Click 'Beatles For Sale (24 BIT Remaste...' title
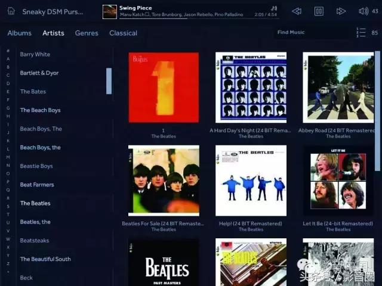 (x=163, y=224)
